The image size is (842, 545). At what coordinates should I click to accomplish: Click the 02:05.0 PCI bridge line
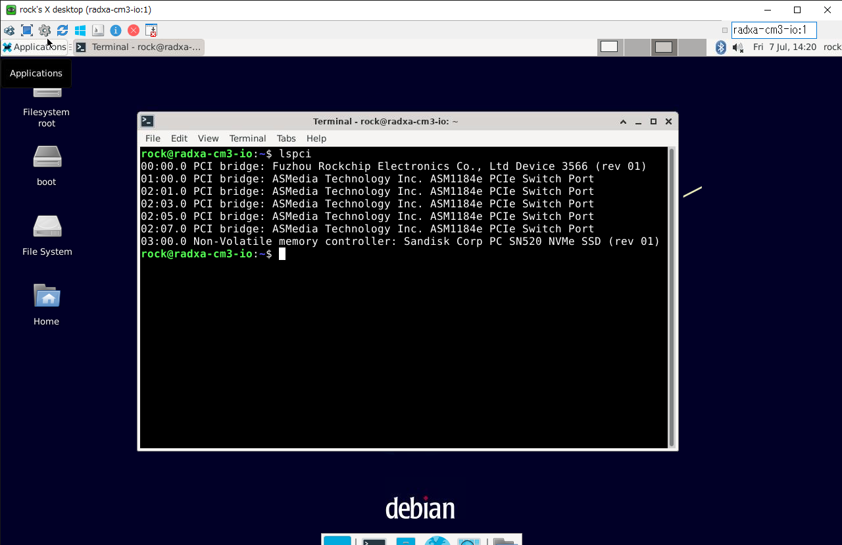(x=367, y=217)
